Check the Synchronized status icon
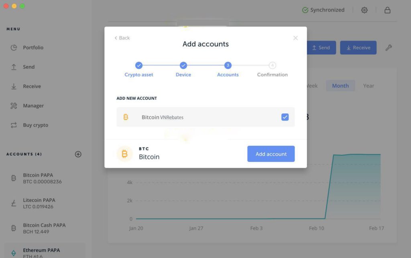 [x=305, y=10]
